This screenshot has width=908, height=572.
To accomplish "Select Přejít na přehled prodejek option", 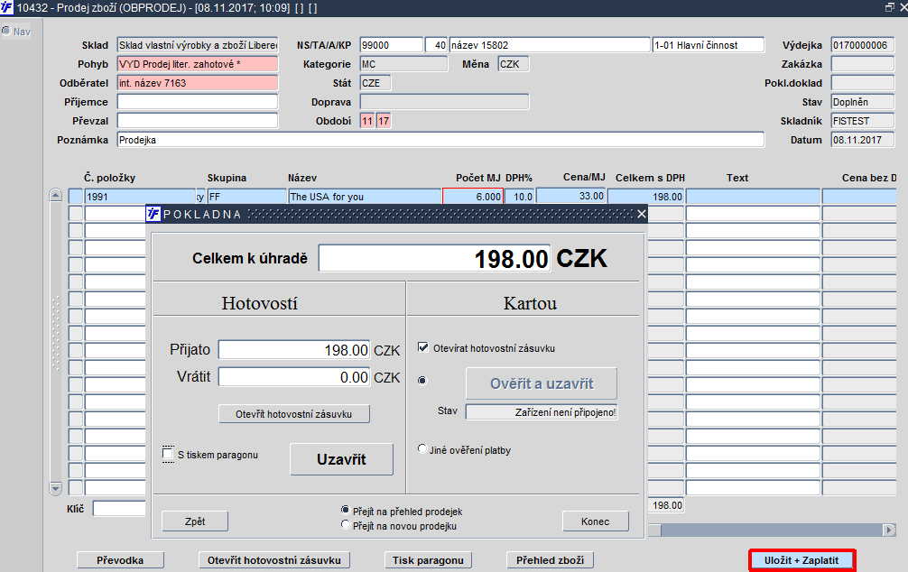I will [x=346, y=510].
